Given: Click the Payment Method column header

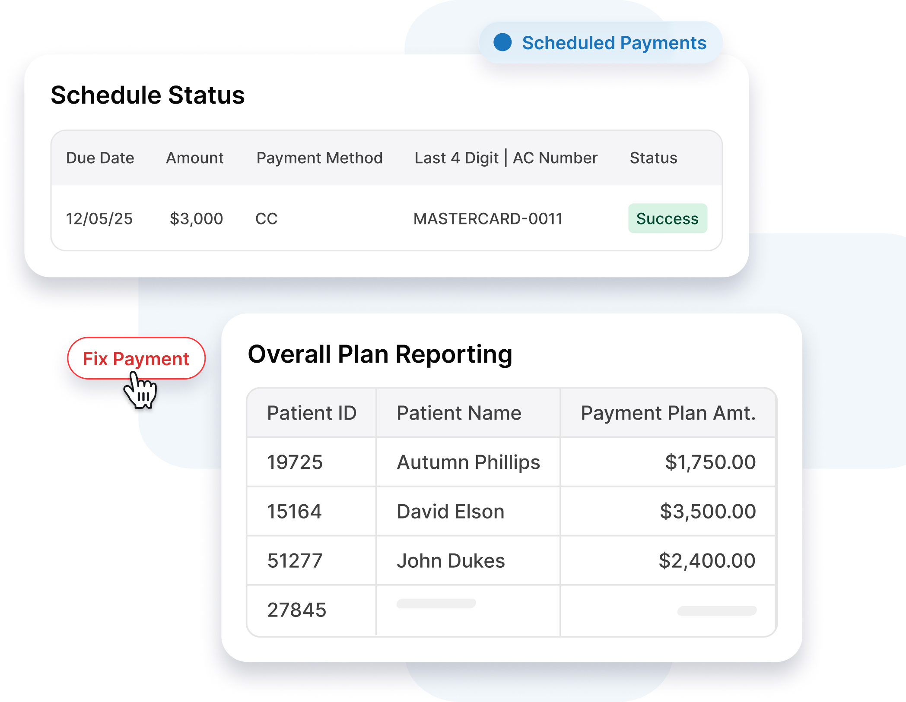Looking at the screenshot, I should (319, 158).
